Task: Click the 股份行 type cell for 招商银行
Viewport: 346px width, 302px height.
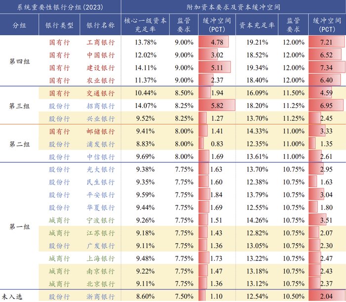Action: click(59, 106)
